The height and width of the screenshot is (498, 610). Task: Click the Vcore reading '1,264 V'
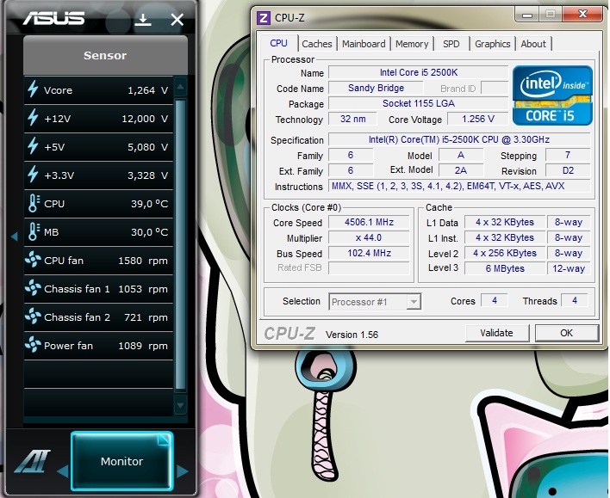point(148,90)
